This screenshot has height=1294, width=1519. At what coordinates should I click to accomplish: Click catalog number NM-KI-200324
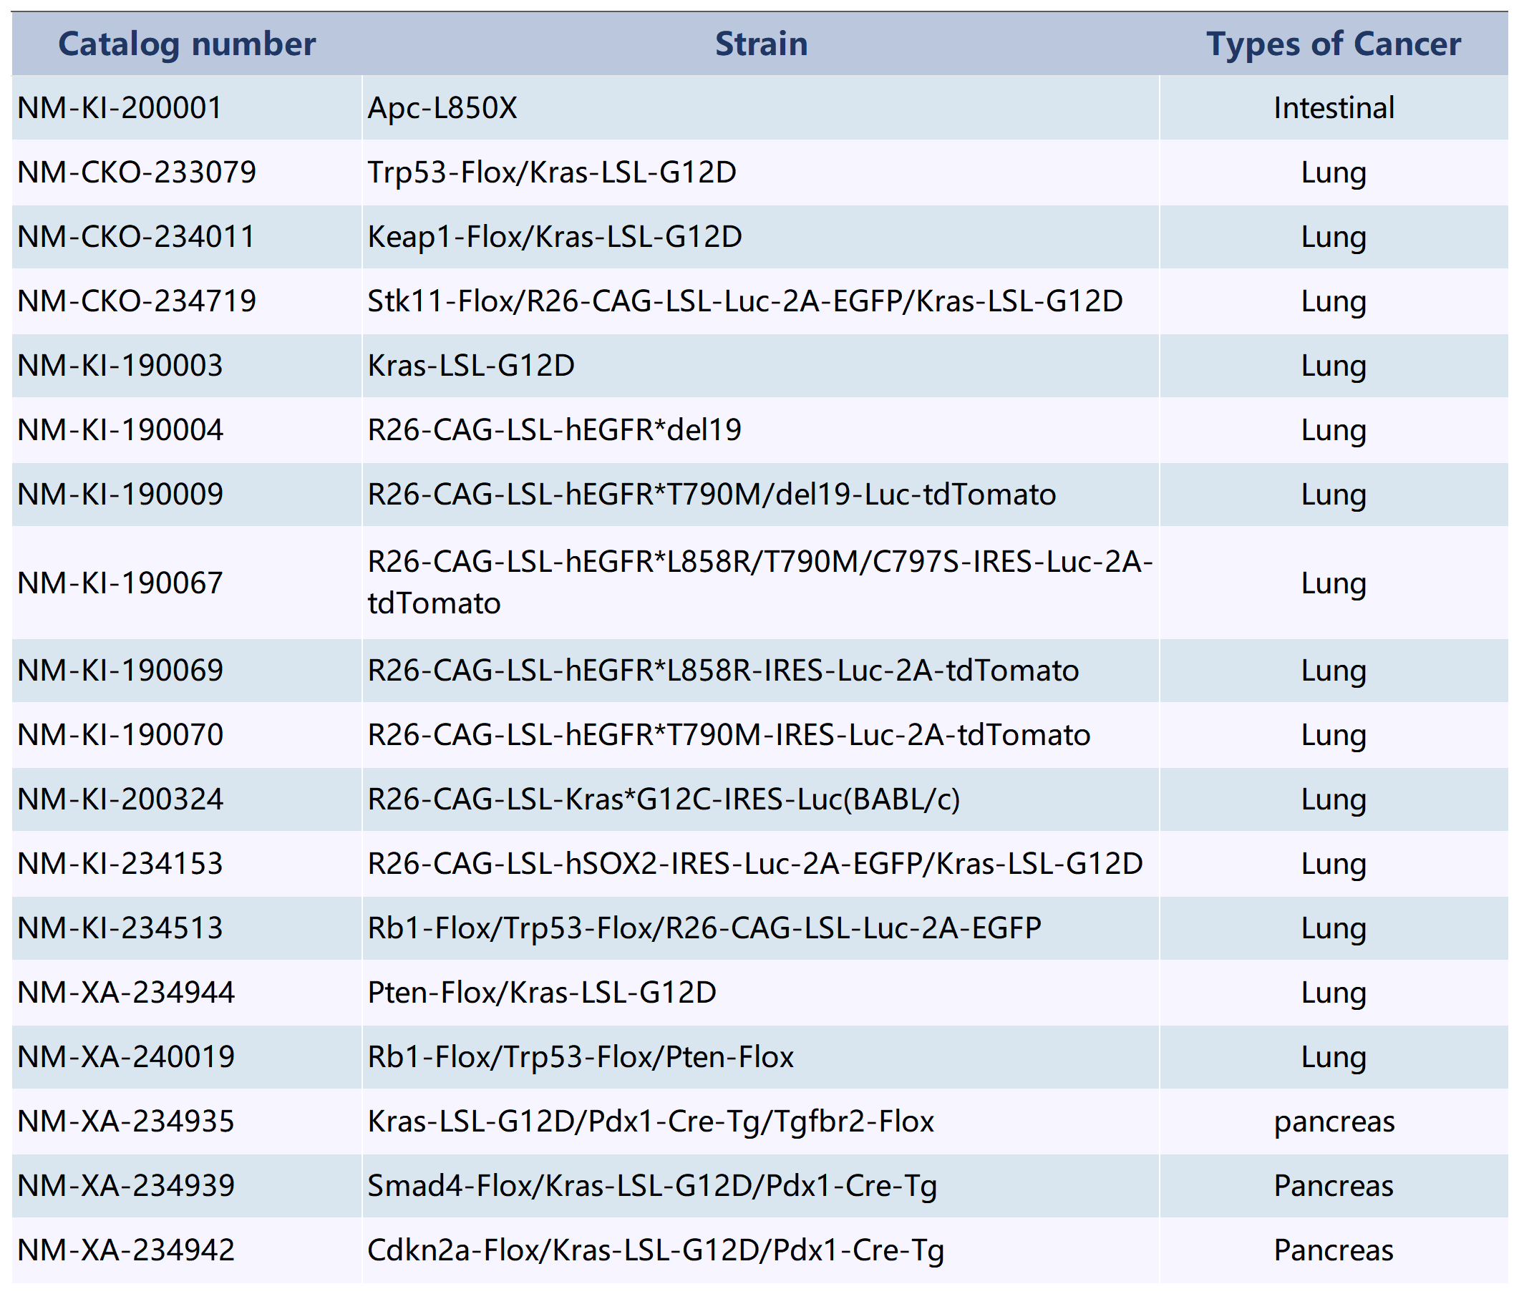[x=120, y=799]
